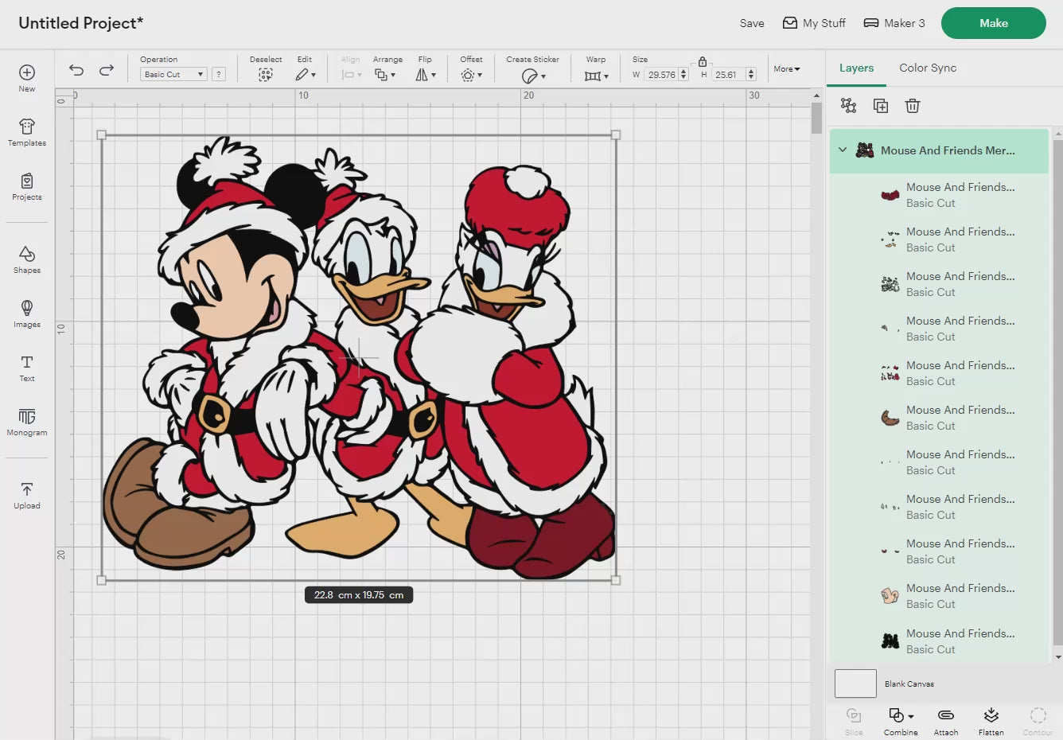Click the New project icon
1063x740 pixels.
[27, 78]
